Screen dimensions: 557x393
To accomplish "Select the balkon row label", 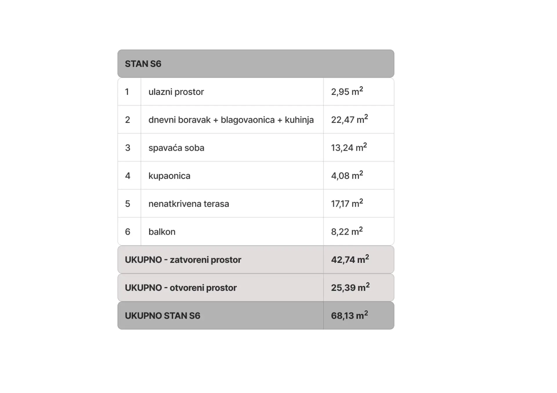I will pos(162,232).
